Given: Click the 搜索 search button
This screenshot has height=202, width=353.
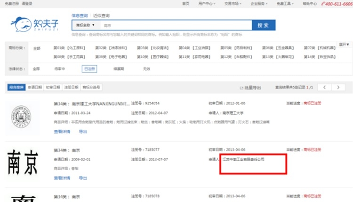Looking at the screenshot, I should (x=264, y=25).
